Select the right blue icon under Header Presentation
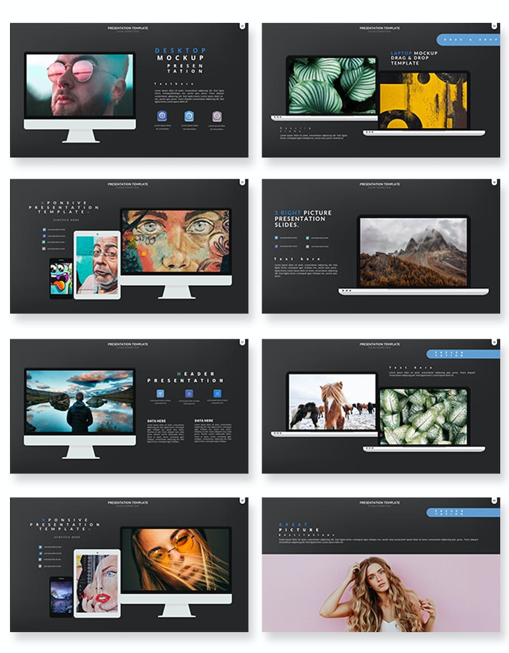509x653 pixels. 217,393
